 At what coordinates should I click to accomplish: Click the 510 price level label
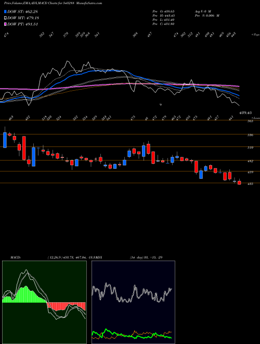[250, 148]
